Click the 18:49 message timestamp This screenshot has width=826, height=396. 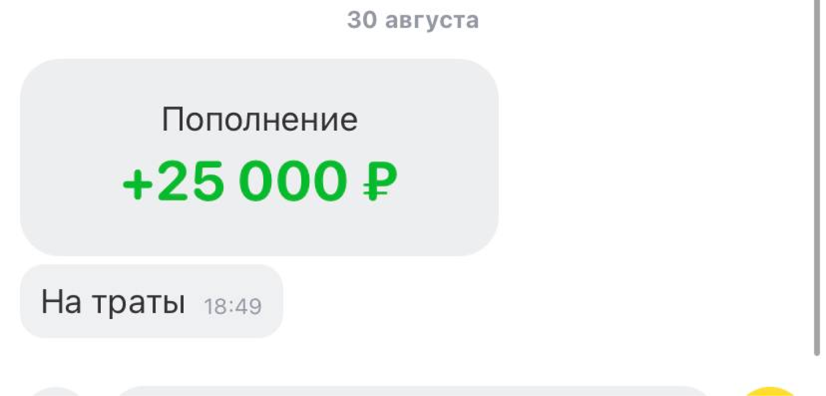point(233,307)
